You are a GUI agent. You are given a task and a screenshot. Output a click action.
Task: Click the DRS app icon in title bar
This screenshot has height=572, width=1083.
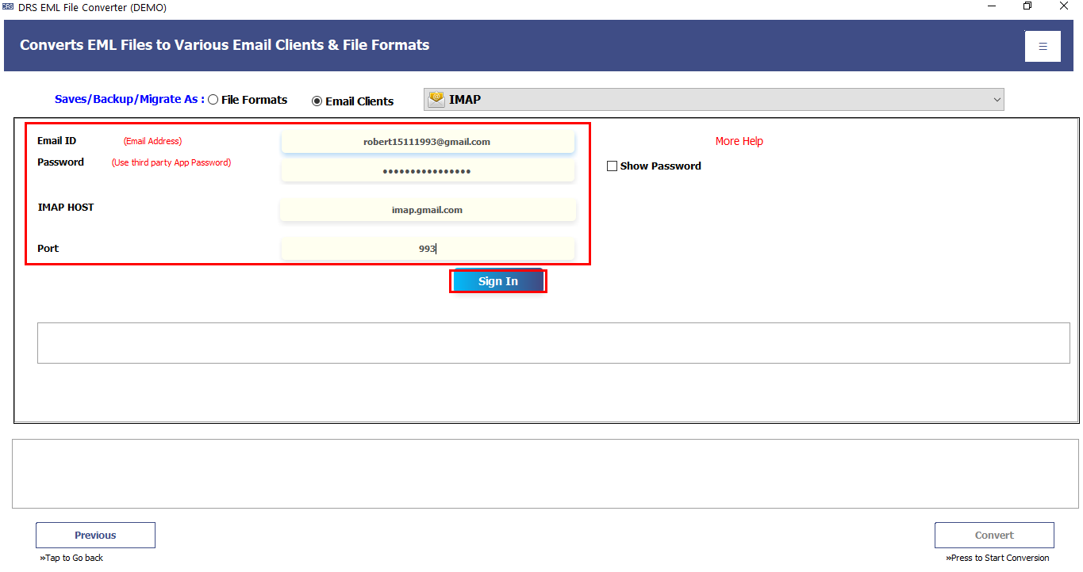8,6
